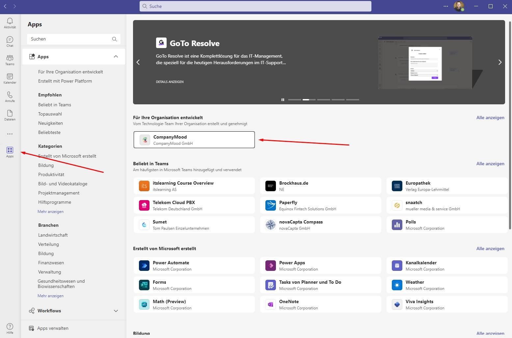The height and width of the screenshot is (338, 512).
Task: Click the Viva Insights icon
Action: pyautogui.click(x=397, y=304)
